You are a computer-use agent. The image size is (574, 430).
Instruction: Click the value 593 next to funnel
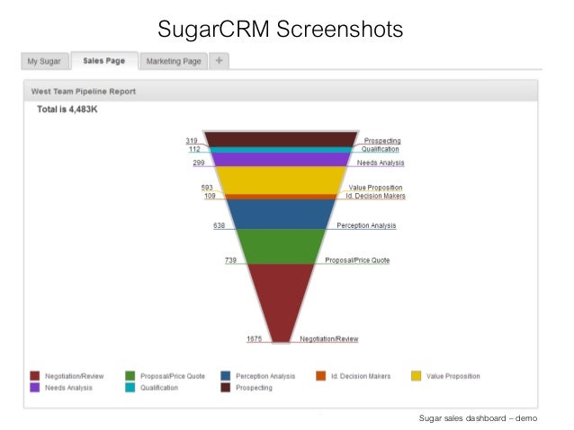click(207, 188)
